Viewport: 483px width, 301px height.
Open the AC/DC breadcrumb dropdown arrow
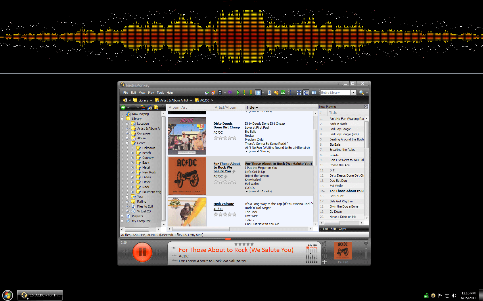(x=212, y=100)
